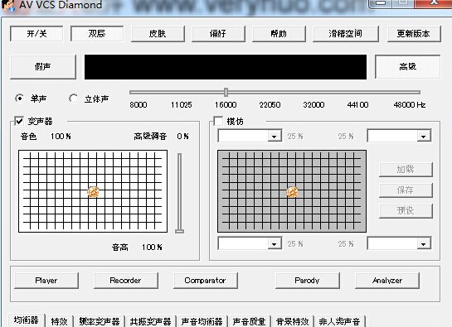452x327 pixels.
Task: Toggle the 双层 button
Action: coord(97,34)
